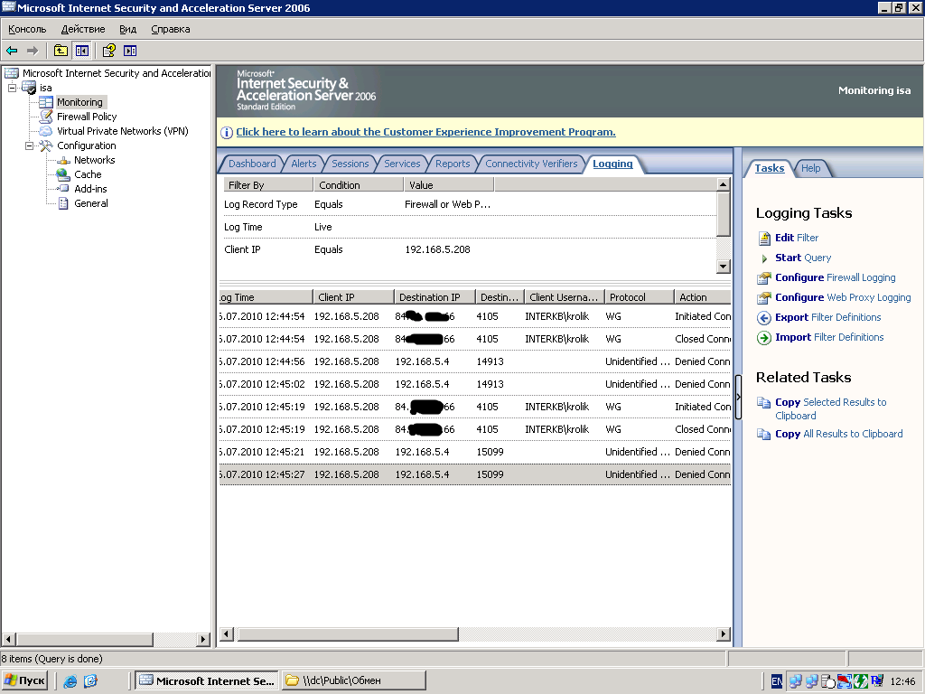
Task: Click the Filter By column header
Action: (x=268, y=184)
